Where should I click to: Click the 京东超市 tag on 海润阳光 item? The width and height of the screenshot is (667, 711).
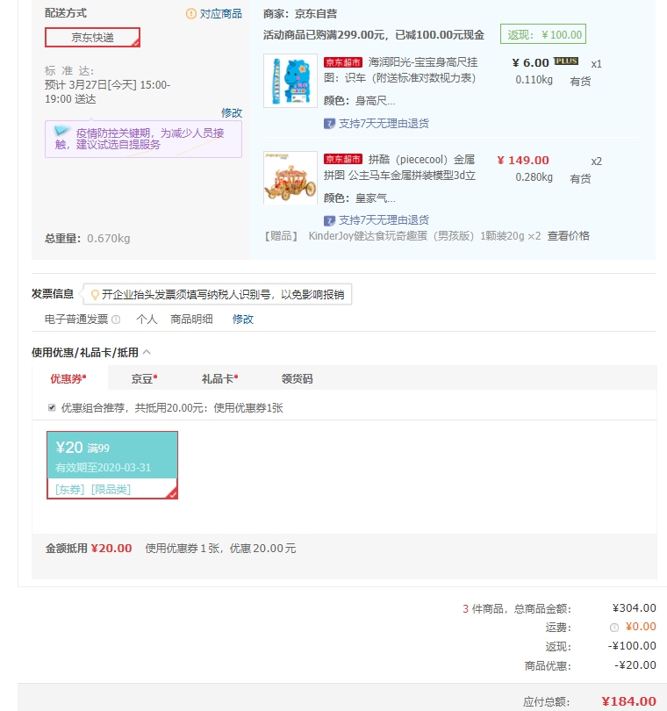click(343, 62)
